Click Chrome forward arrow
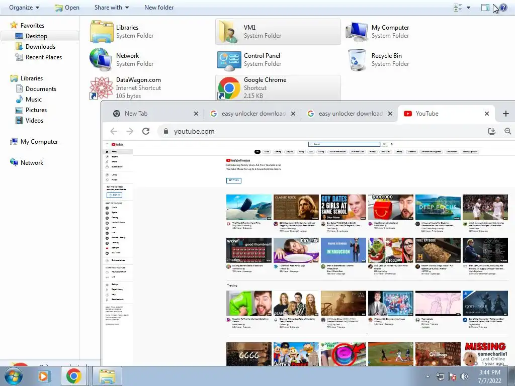The height and width of the screenshot is (386, 515). (x=130, y=131)
